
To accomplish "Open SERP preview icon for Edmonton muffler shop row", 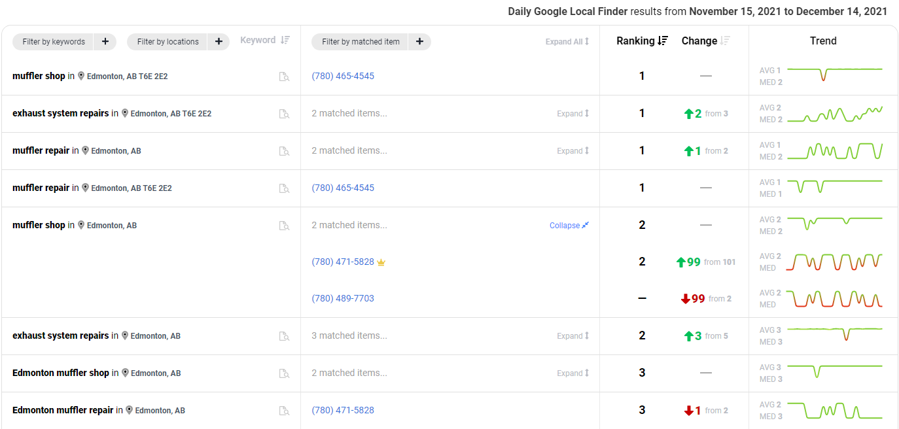I will (284, 373).
